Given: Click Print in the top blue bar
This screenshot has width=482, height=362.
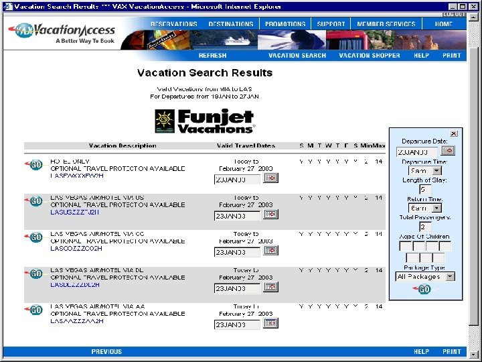Looking at the screenshot, I should (x=452, y=56).
